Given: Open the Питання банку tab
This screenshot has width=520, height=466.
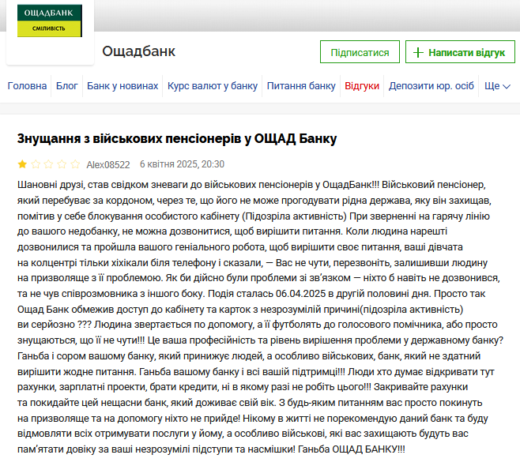Looking at the screenshot, I should click(301, 86).
